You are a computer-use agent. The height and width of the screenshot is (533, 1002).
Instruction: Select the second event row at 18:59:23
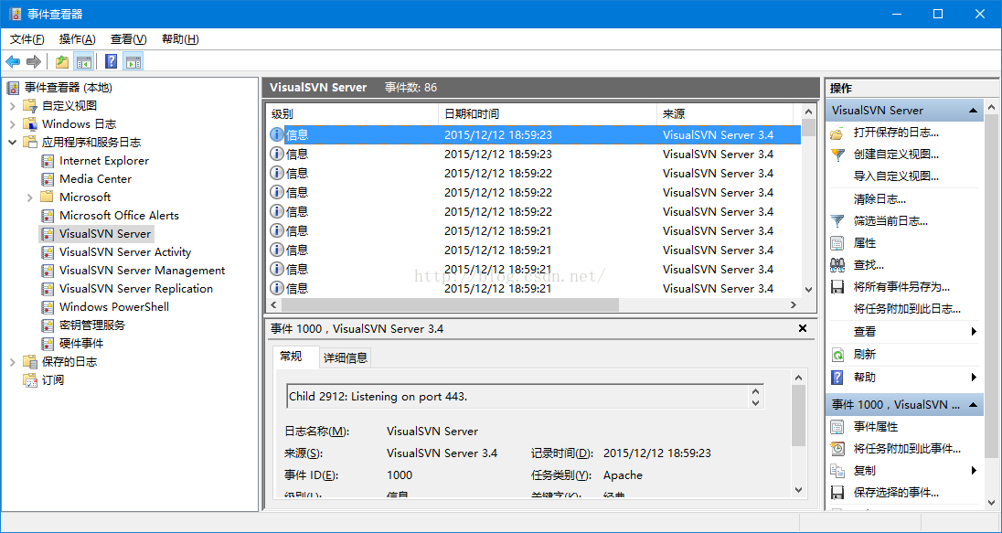534,154
